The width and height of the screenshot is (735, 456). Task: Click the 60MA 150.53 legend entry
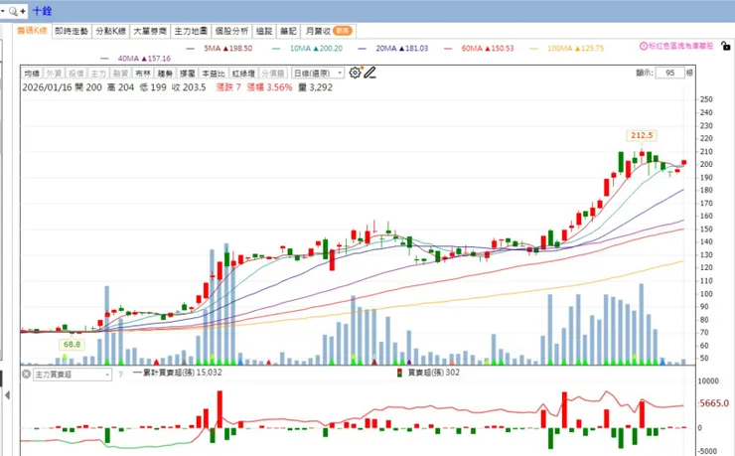pos(479,49)
